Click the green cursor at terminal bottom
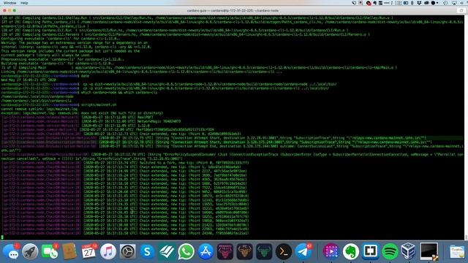468x263 pixels. [2, 237]
